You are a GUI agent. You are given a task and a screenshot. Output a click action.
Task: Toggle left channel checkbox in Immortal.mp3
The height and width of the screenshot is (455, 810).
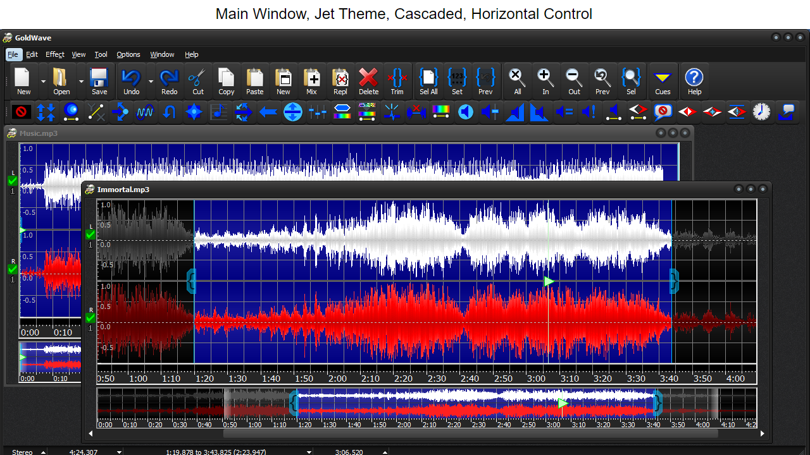(x=90, y=235)
